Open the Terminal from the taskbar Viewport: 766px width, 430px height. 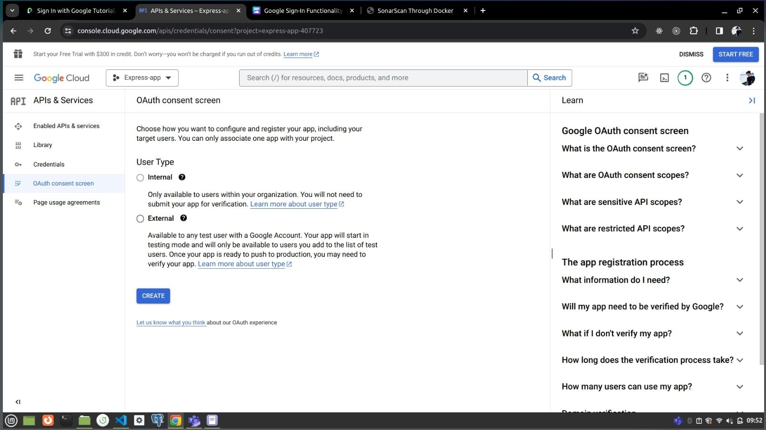click(66, 420)
